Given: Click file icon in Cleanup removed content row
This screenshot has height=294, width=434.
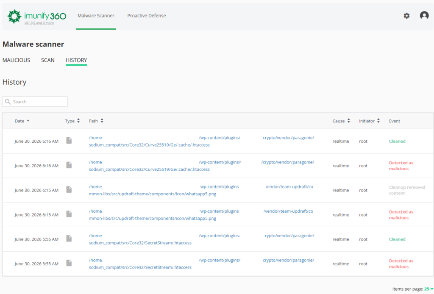Looking at the screenshot, I should tap(69, 189).
